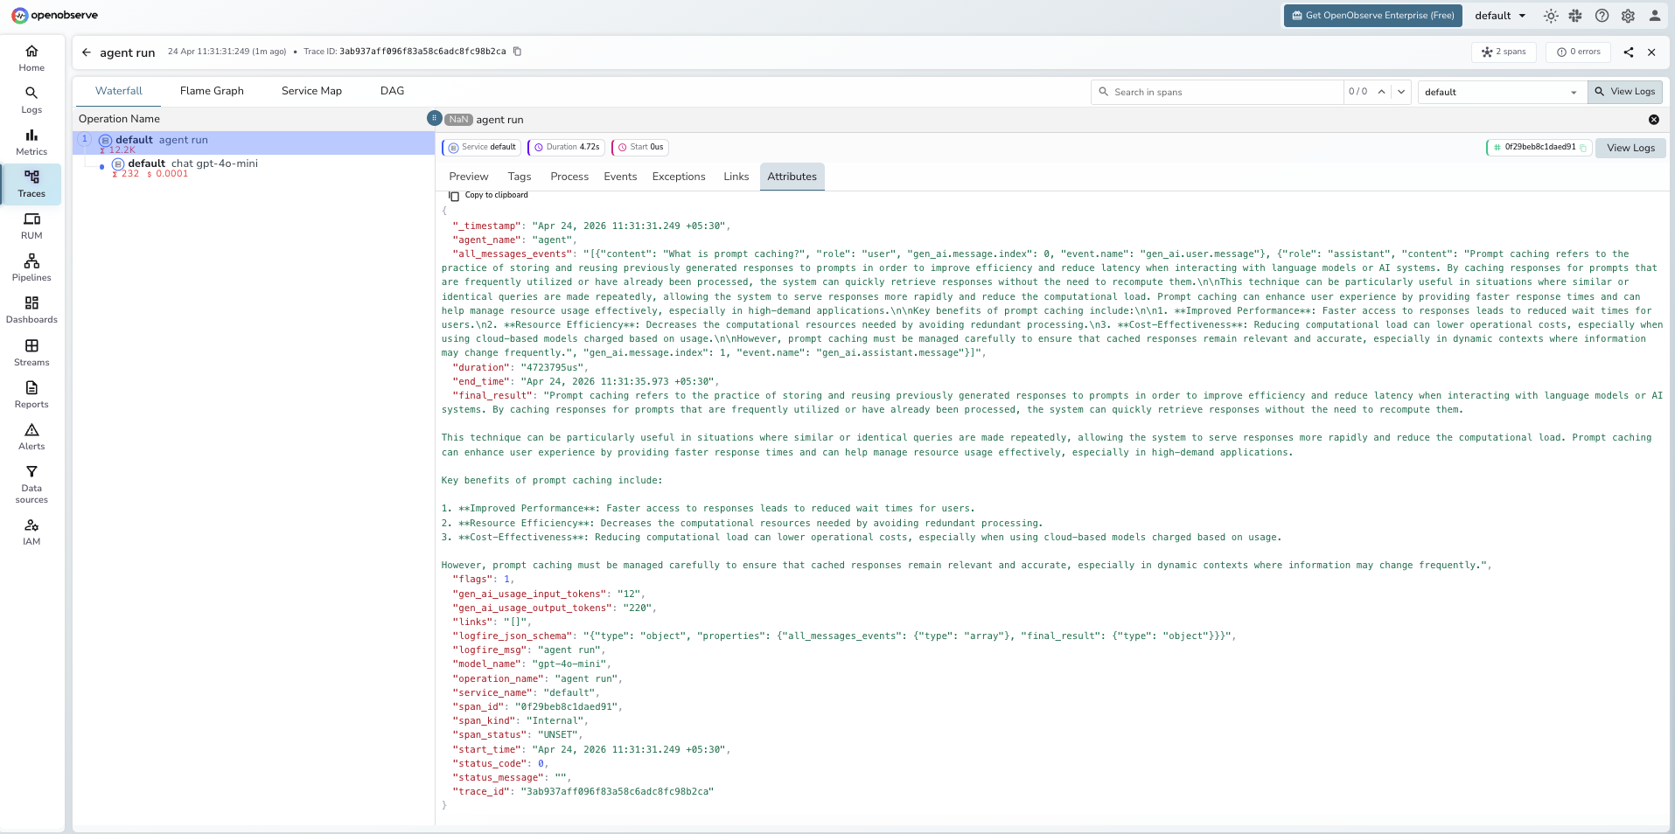The width and height of the screenshot is (1675, 834).
Task: Navigate to Pipelines via sidebar icon
Action: (x=31, y=267)
